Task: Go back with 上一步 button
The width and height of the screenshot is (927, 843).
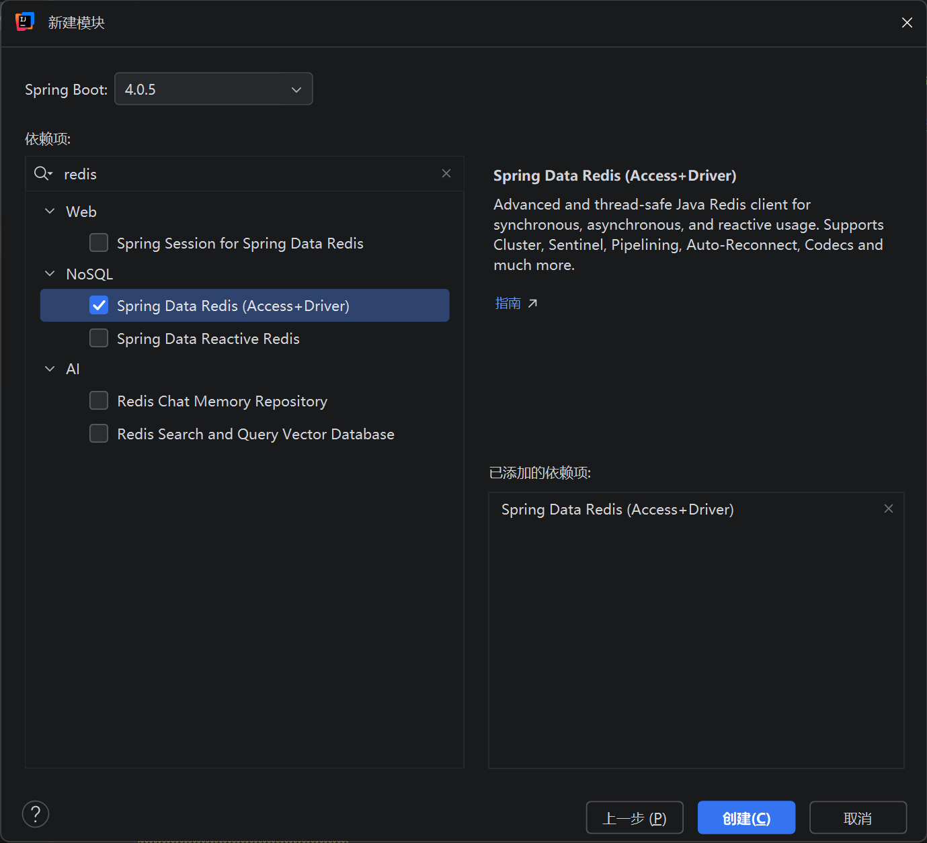Action: click(x=635, y=817)
